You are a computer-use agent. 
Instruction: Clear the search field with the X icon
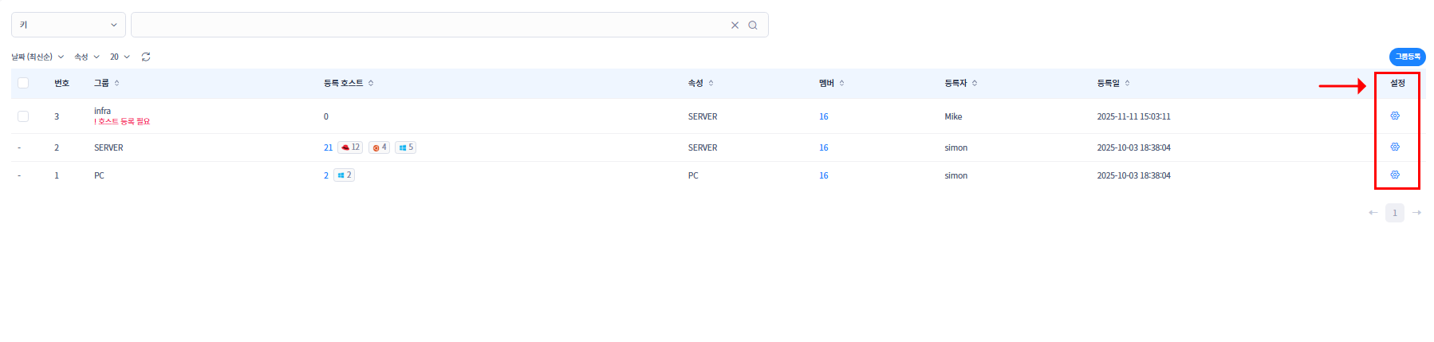(x=735, y=26)
